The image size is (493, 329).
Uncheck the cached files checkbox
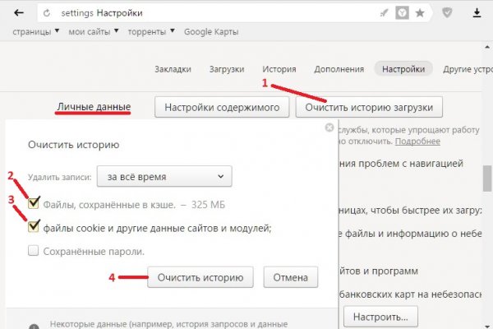coord(33,203)
